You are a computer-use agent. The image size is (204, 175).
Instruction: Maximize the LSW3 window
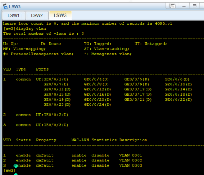[x=195, y=6]
